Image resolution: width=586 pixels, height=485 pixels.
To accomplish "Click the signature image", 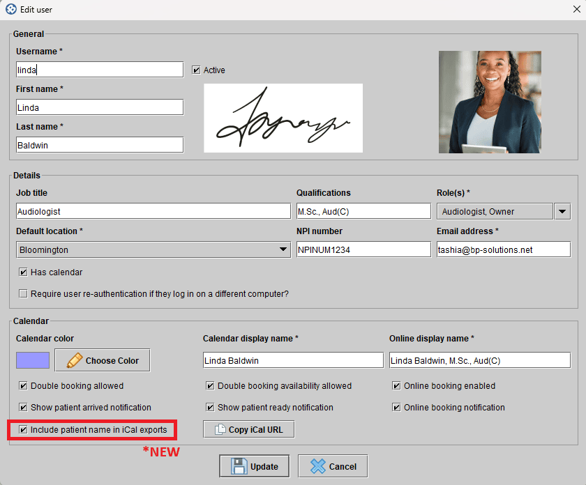I will [x=283, y=118].
